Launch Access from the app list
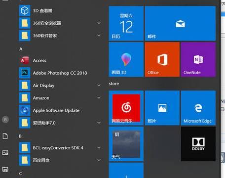 pos(25,60)
